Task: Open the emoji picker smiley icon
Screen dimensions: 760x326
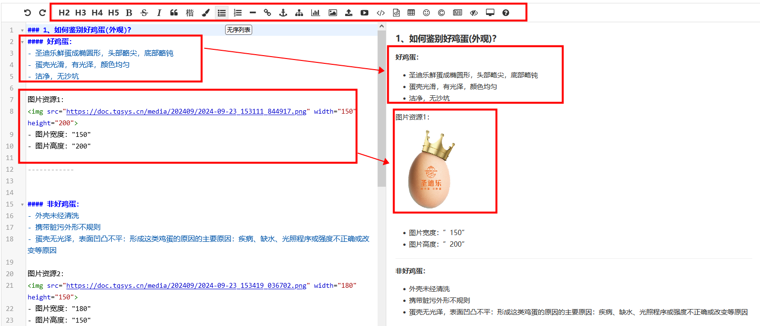Action: (426, 13)
